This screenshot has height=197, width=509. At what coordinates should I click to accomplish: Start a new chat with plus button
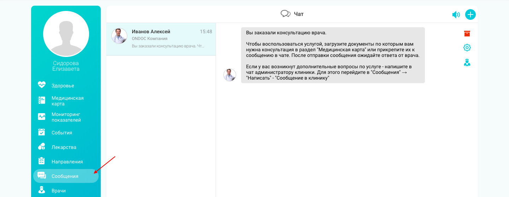point(470,15)
